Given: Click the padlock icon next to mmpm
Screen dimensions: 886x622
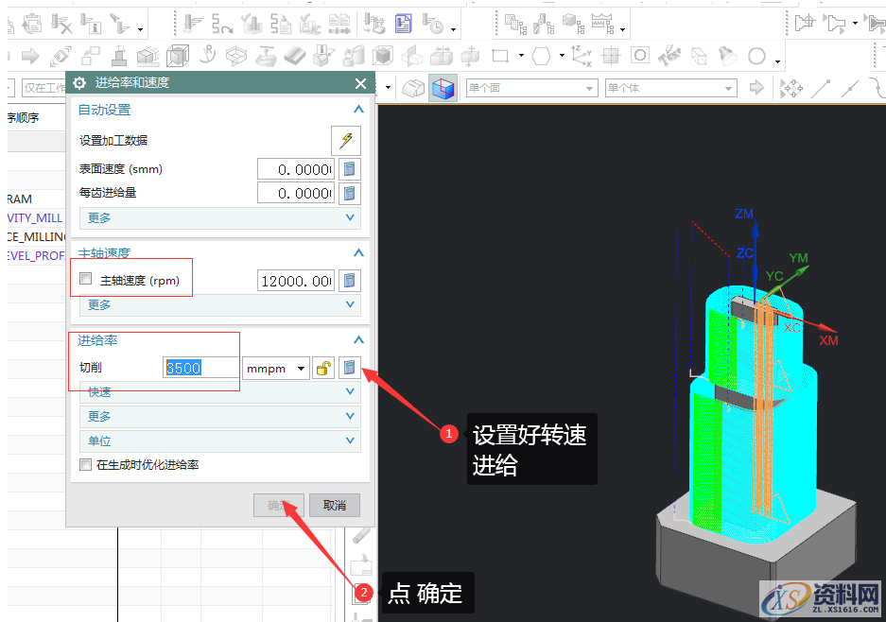Looking at the screenshot, I should coord(323,368).
